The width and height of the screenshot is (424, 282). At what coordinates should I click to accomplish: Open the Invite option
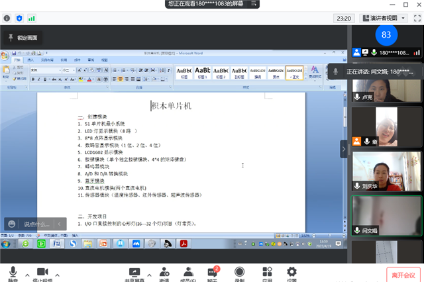(x=162, y=272)
